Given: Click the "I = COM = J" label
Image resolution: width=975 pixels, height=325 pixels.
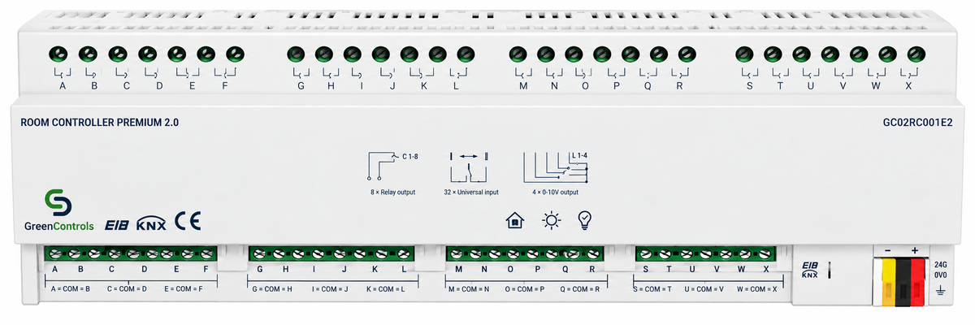Looking at the screenshot, I should point(329,288).
